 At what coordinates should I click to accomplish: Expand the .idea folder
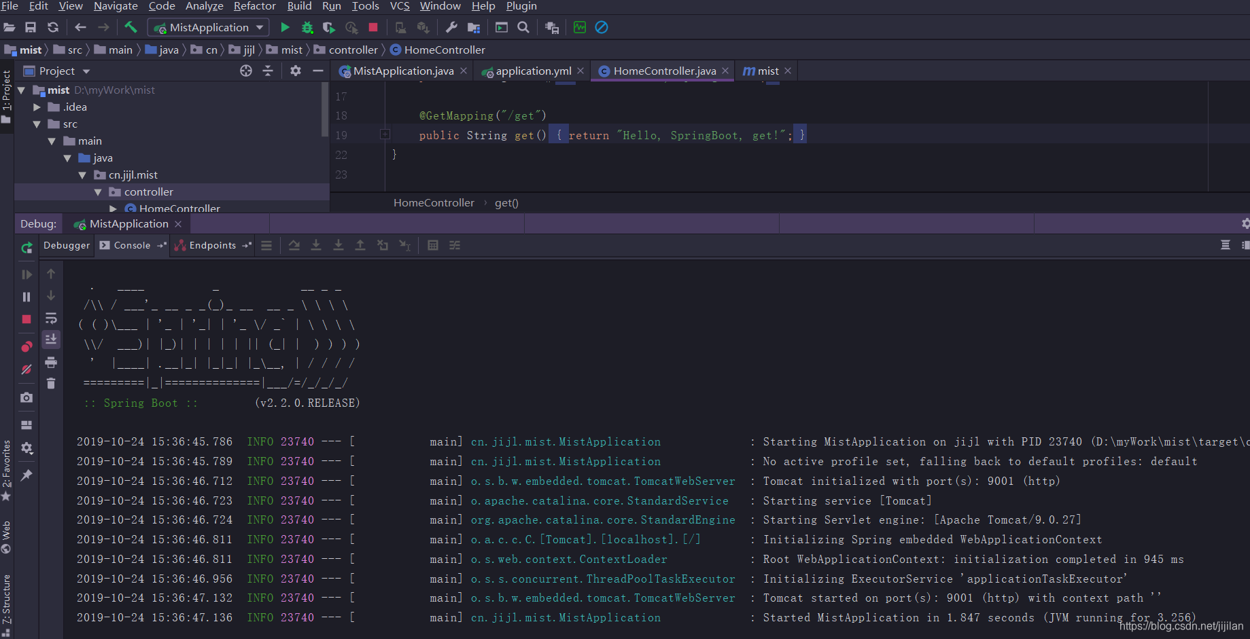37,107
